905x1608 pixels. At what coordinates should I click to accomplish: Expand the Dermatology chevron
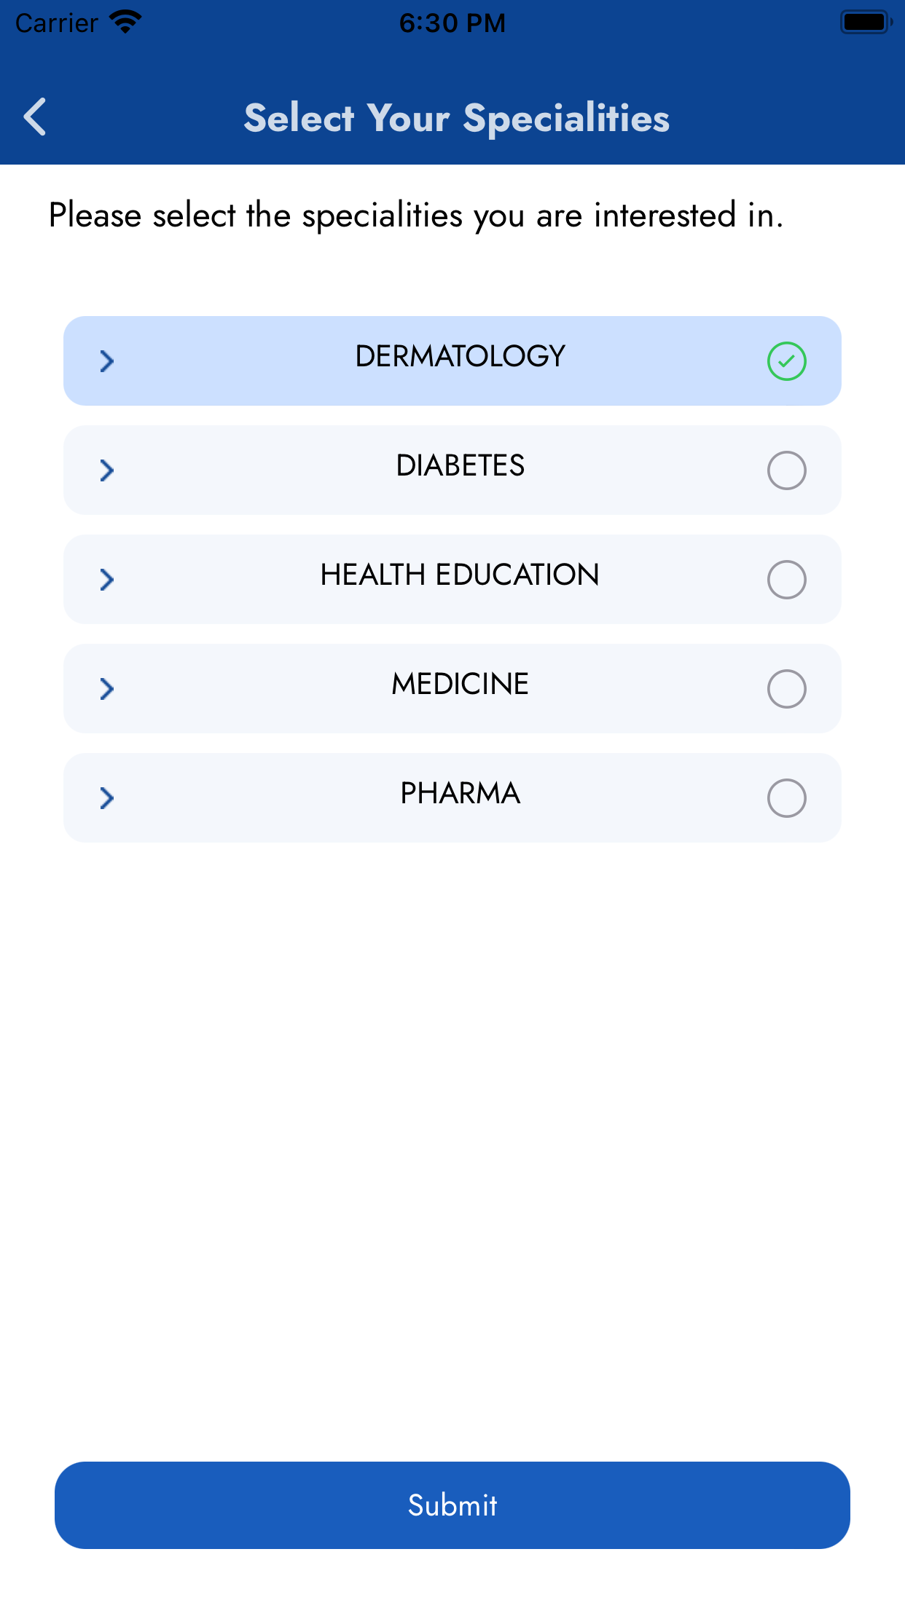coord(106,361)
